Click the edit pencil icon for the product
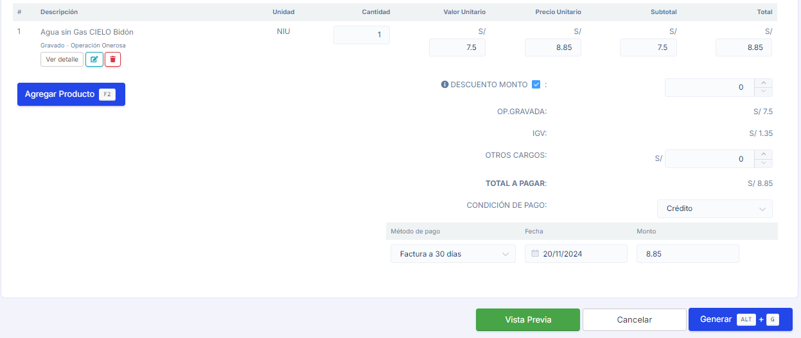Screen dimensions: 801x338 [94, 60]
